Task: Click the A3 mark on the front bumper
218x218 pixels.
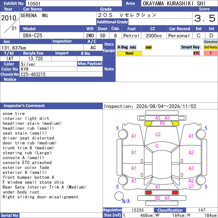Action: [x=158, y=118]
